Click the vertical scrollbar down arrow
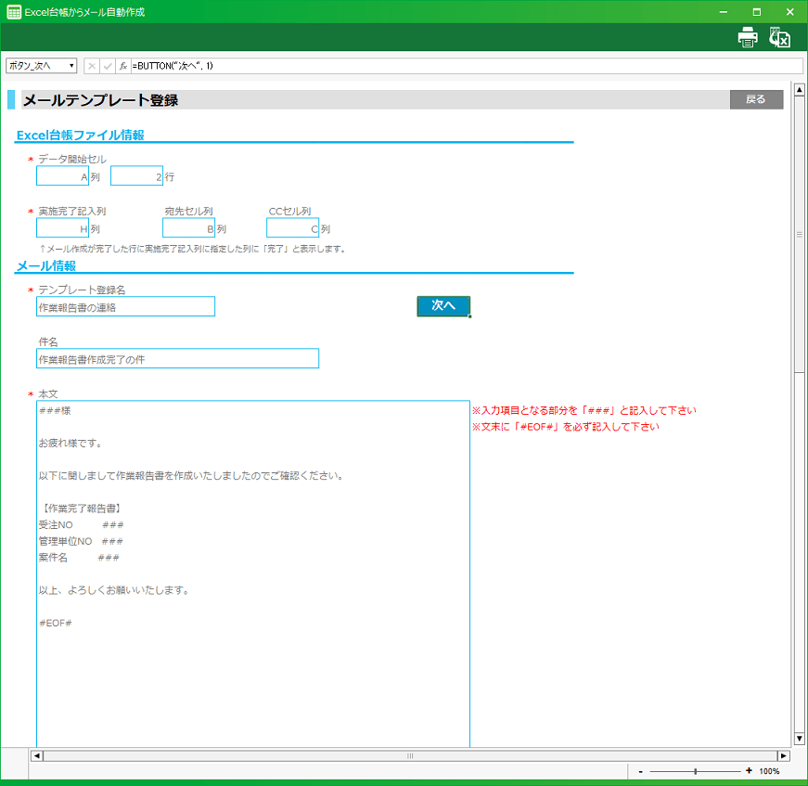The width and height of the screenshot is (808, 786). pyautogui.click(x=800, y=739)
